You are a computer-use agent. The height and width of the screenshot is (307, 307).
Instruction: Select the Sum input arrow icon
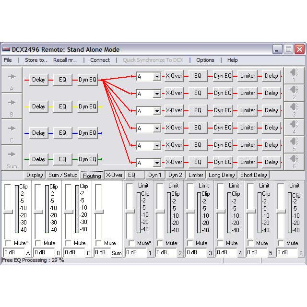point(12,154)
